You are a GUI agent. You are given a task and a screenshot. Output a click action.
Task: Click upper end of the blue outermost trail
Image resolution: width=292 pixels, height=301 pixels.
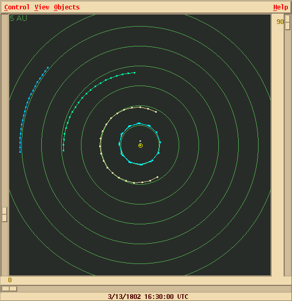tap(48, 68)
